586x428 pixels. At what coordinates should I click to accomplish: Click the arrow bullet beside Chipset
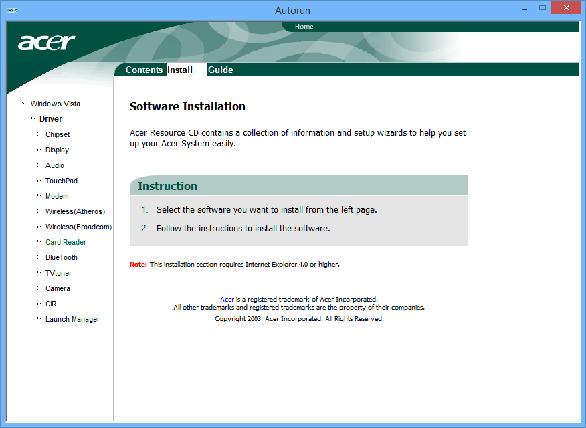39,134
